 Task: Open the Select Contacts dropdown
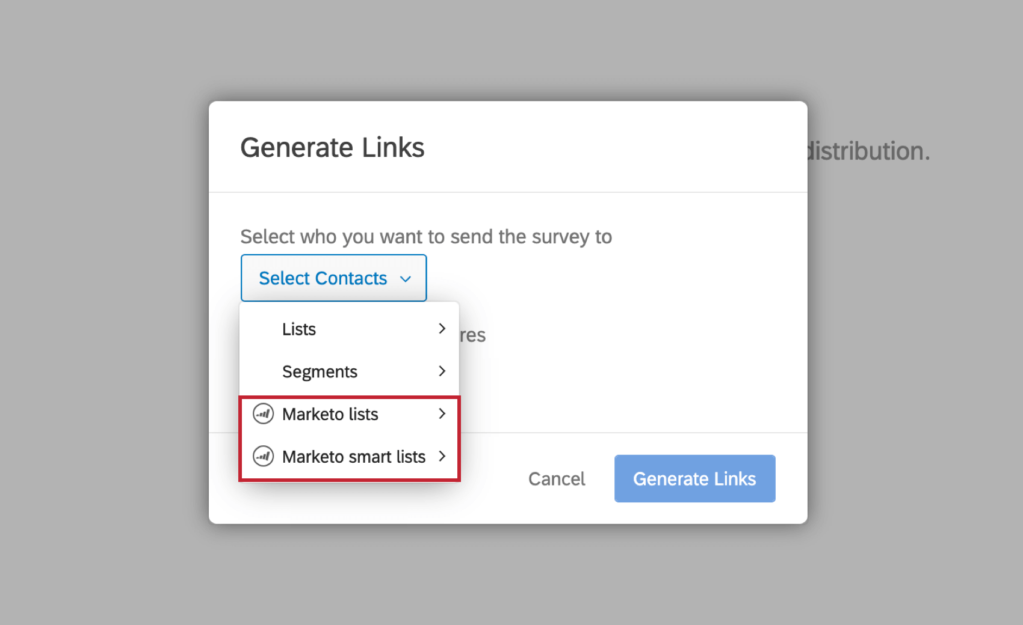tap(333, 278)
